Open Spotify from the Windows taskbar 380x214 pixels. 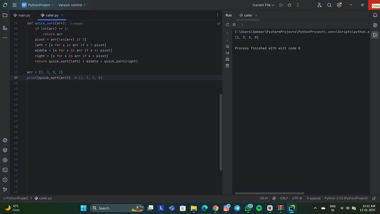(259, 208)
